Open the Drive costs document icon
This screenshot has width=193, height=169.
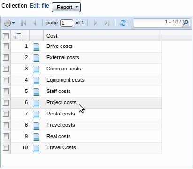pos(36,47)
